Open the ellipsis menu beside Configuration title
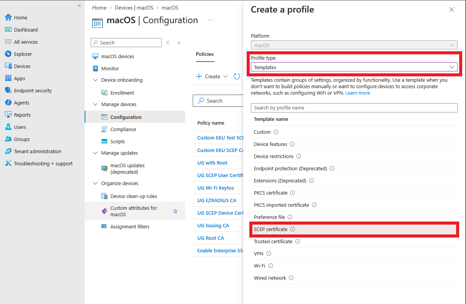The image size is (466, 304). point(210,20)
